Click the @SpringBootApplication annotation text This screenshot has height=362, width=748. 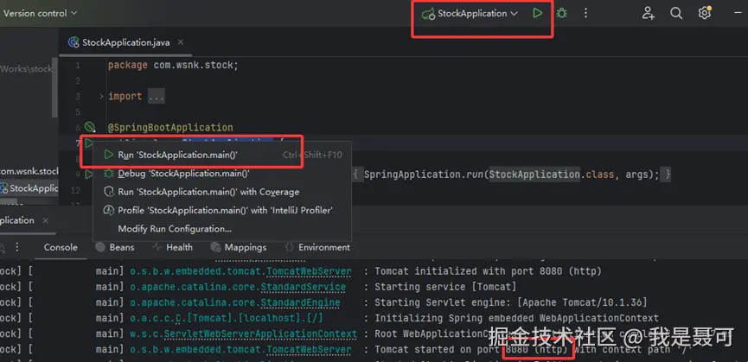(170, 128)
